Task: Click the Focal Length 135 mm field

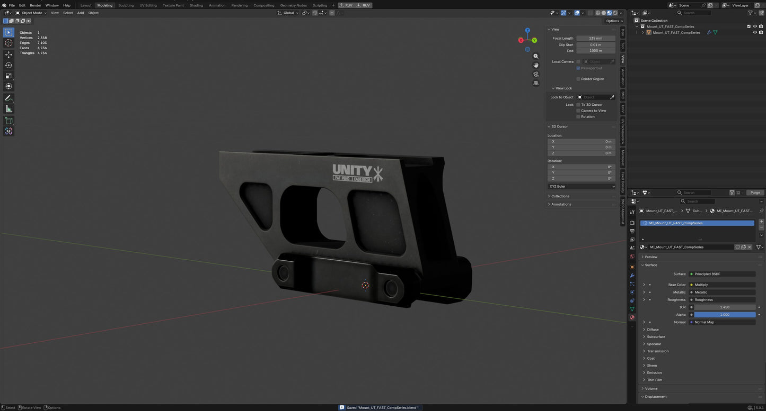Action: [596, 38]
